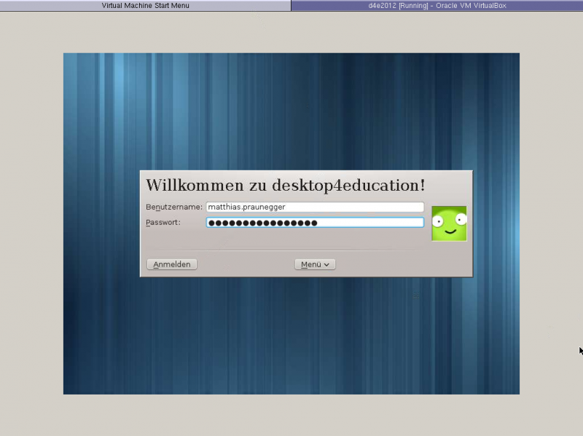
Task: Click the green smiley user avatar
Action: [449, 223]
